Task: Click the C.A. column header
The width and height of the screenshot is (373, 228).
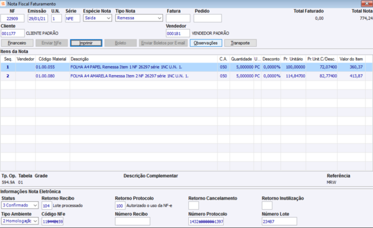Action: (x=223, y=59)
